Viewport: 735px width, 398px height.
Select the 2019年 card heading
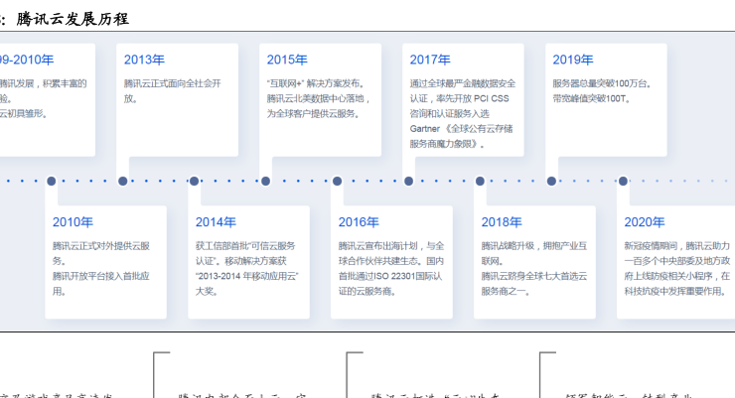[573, 60]
